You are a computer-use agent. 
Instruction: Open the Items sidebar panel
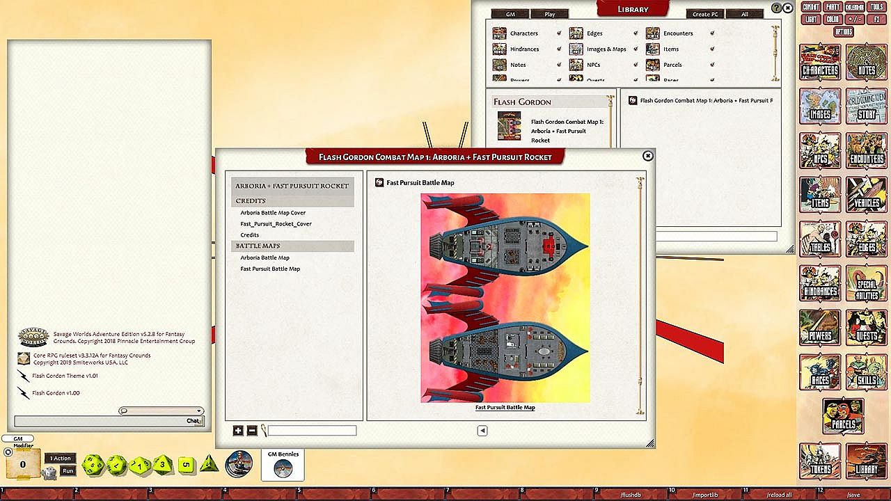click(x=820, y=195)
